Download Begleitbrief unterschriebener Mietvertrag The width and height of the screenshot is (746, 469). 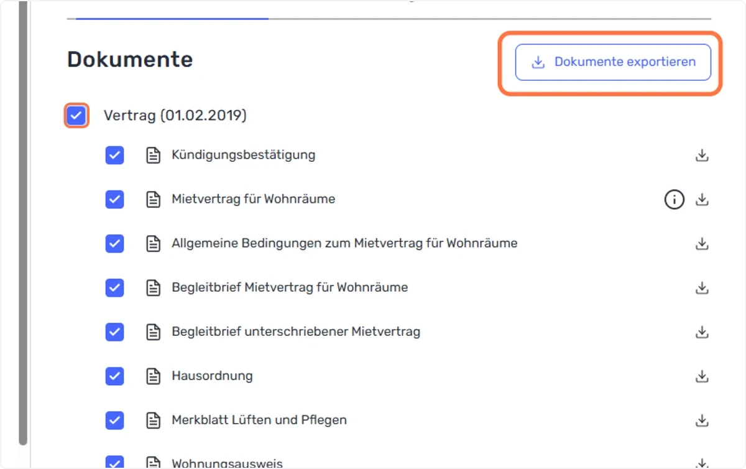(x=702, y=332)
